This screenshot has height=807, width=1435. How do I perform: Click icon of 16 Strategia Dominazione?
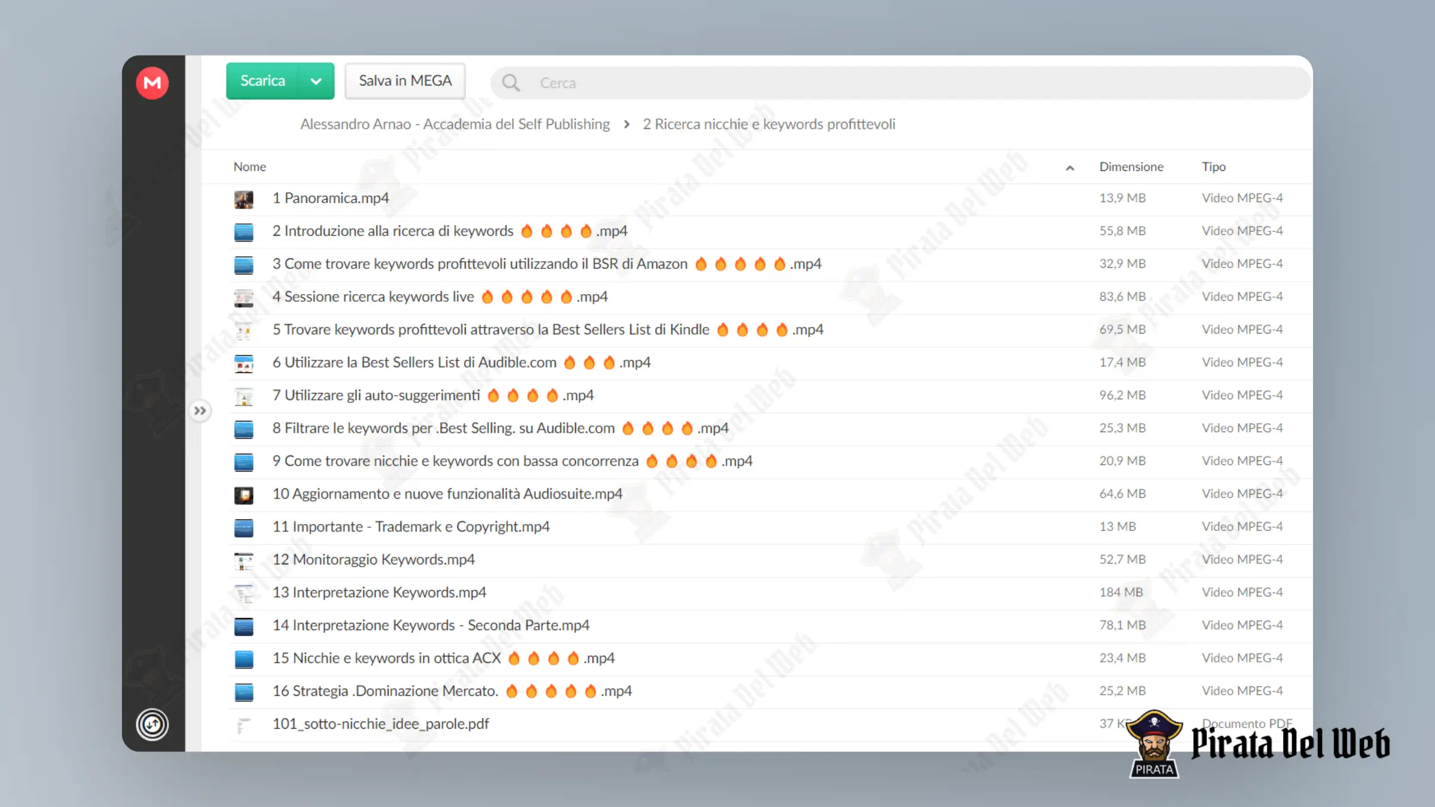[x=243, y=692]
